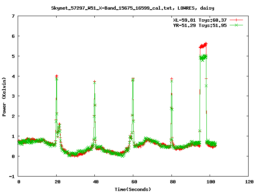Click x-axis tick label 60
The width and height of the screenshot is (257, 193).
coord(134,182)
